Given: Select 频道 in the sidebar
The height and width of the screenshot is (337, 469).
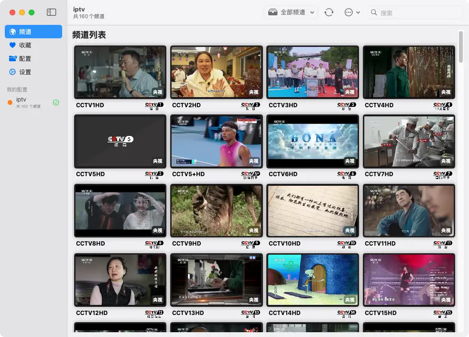Looking at the screenshot, I should point(33,32).
